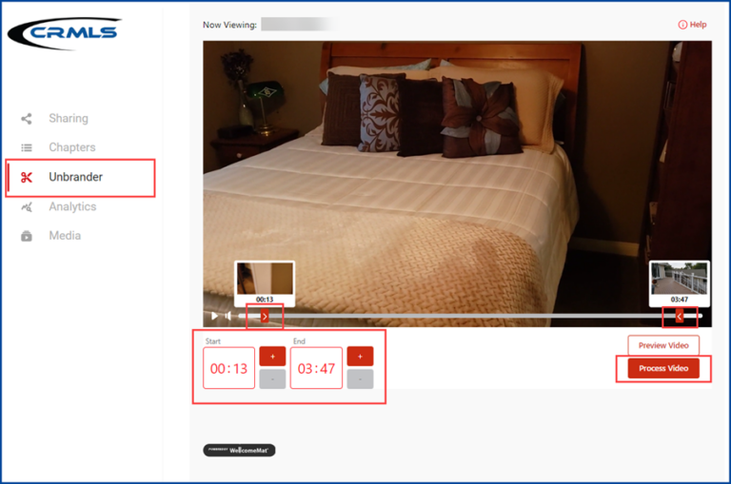The height and width of the screenshot is (484, 731).
Task: Click the CRMLS logo
Action: click(x=64, y=33)
